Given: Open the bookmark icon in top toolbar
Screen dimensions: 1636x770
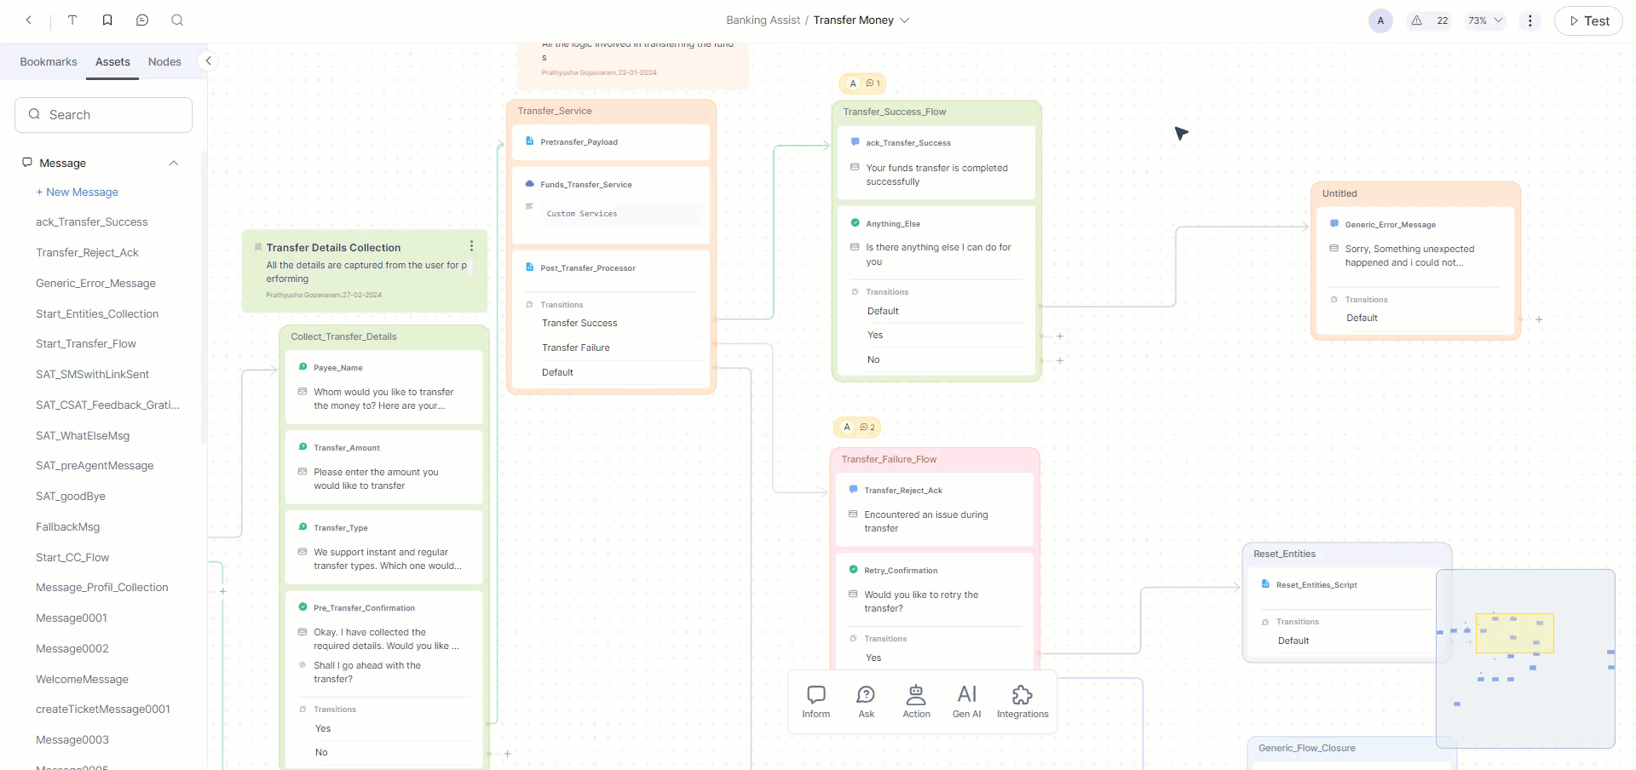Looking at the screenshot, I should click(107, 20).
